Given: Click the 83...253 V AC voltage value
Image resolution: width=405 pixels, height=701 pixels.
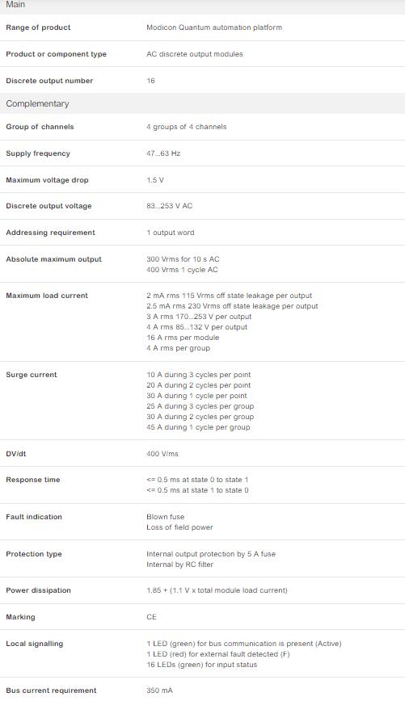Looking at the screenshot, I should point(169,206).
